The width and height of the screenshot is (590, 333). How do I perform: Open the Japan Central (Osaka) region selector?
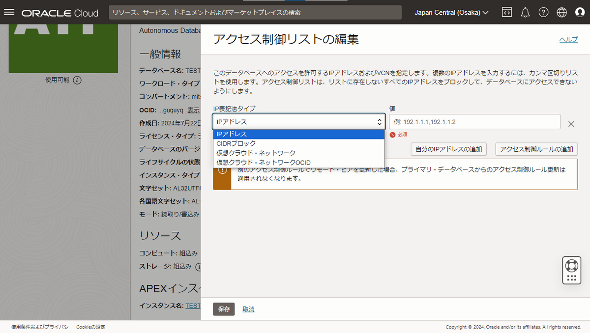click(x=451, y=12)
